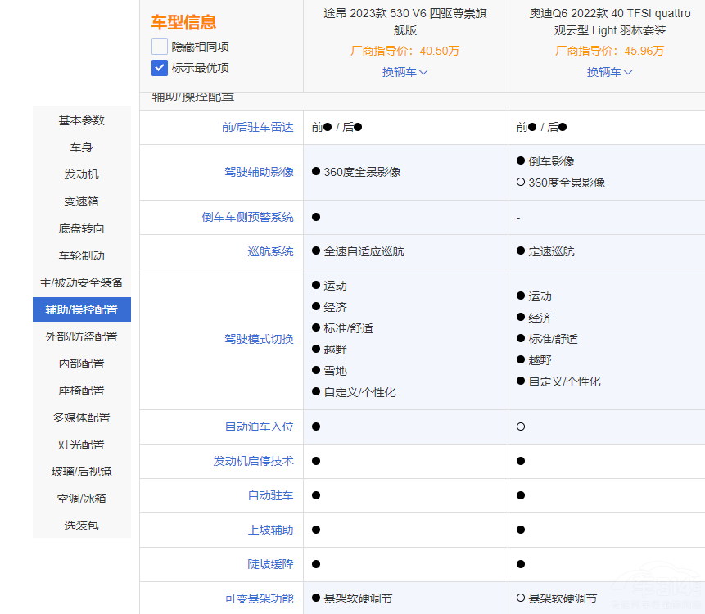
Task: Open 换辆车 dropdown for 途昂
Action: [x=404, y=72]
